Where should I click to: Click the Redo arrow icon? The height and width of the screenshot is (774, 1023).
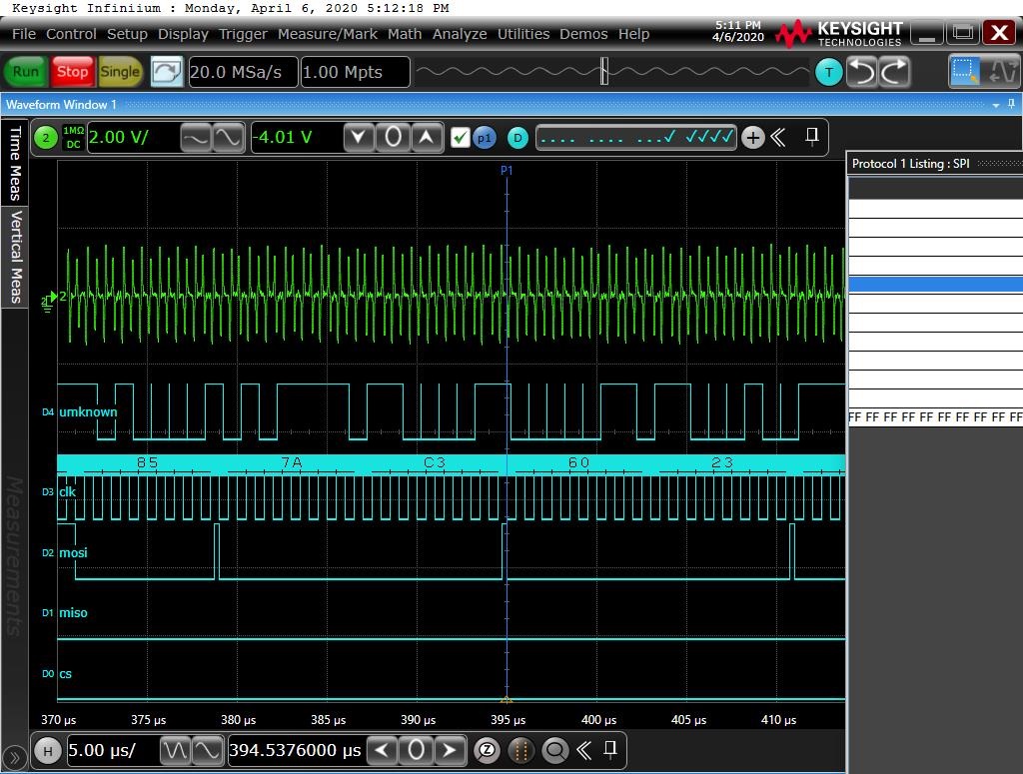click(x=894, y=72)
